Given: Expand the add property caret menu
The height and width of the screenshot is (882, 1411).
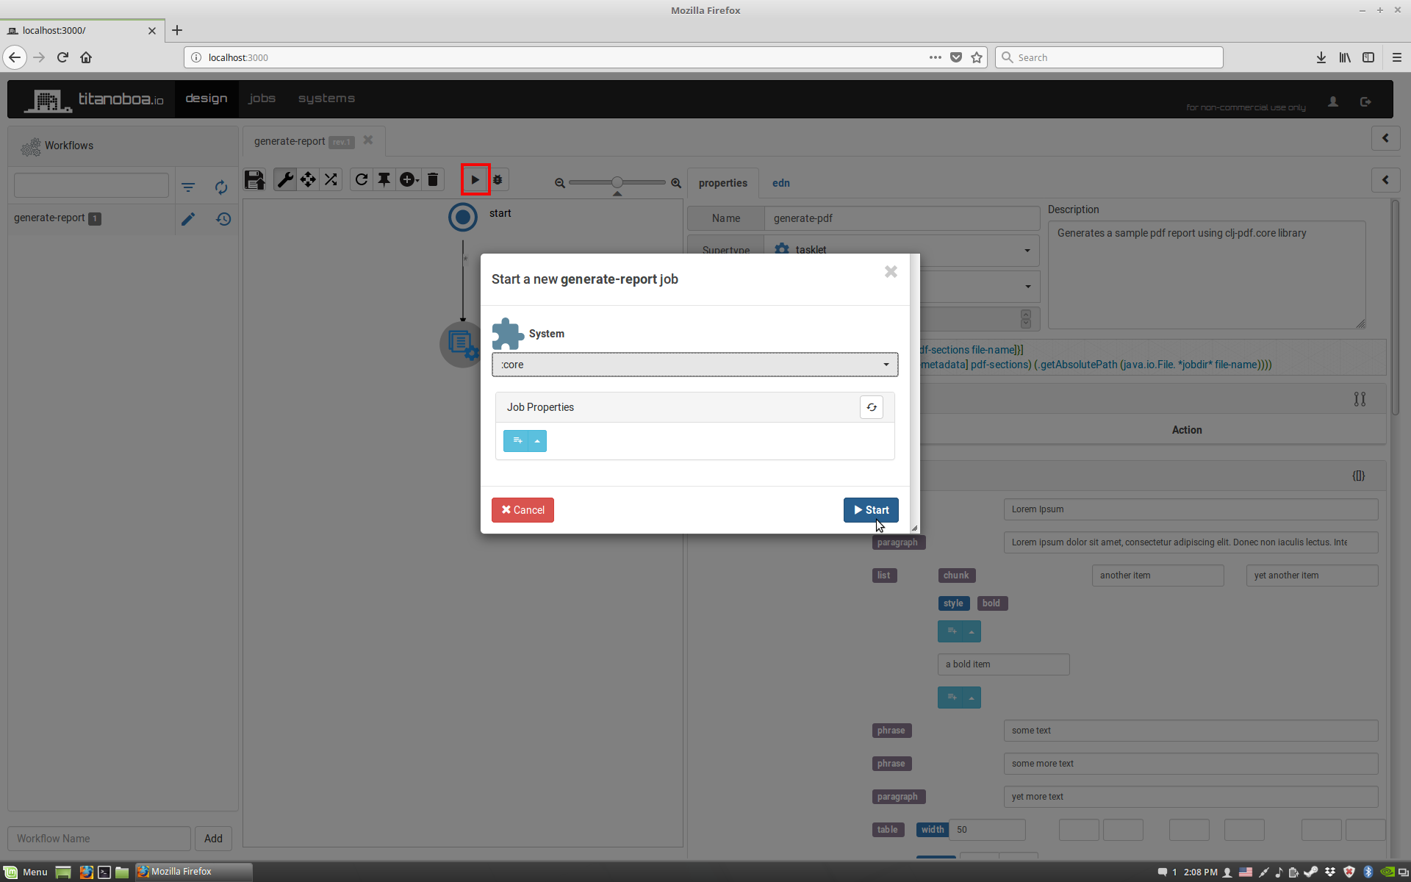Looking at the screenshot, I should [537, 441].
